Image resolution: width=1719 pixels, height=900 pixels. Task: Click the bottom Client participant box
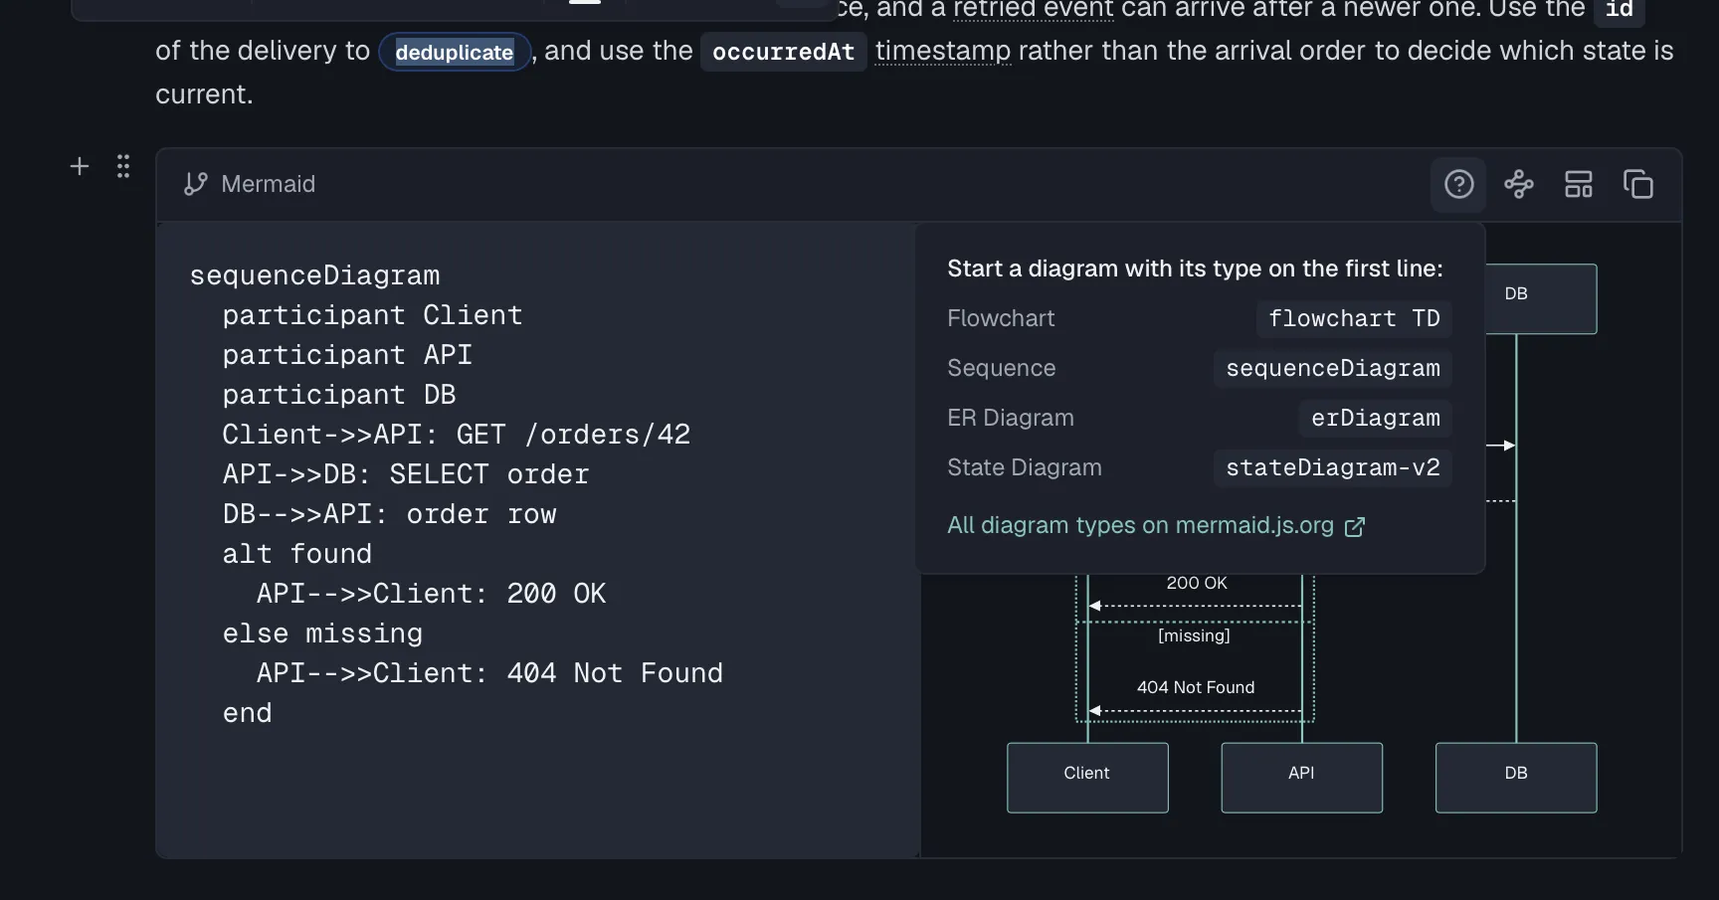1087,778
